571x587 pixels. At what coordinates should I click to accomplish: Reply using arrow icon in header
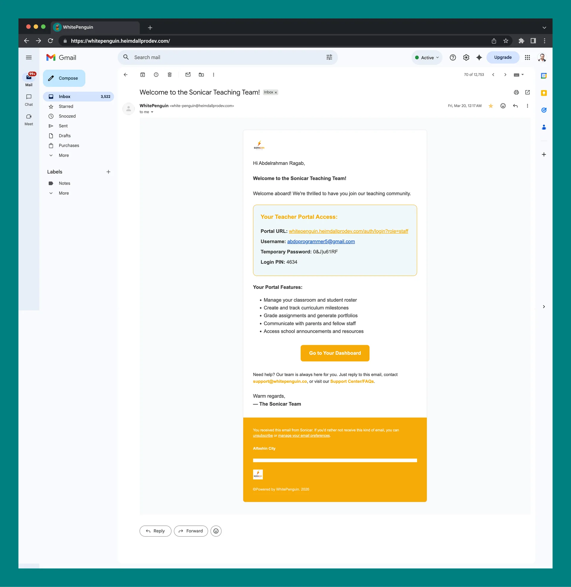(515, 106)
